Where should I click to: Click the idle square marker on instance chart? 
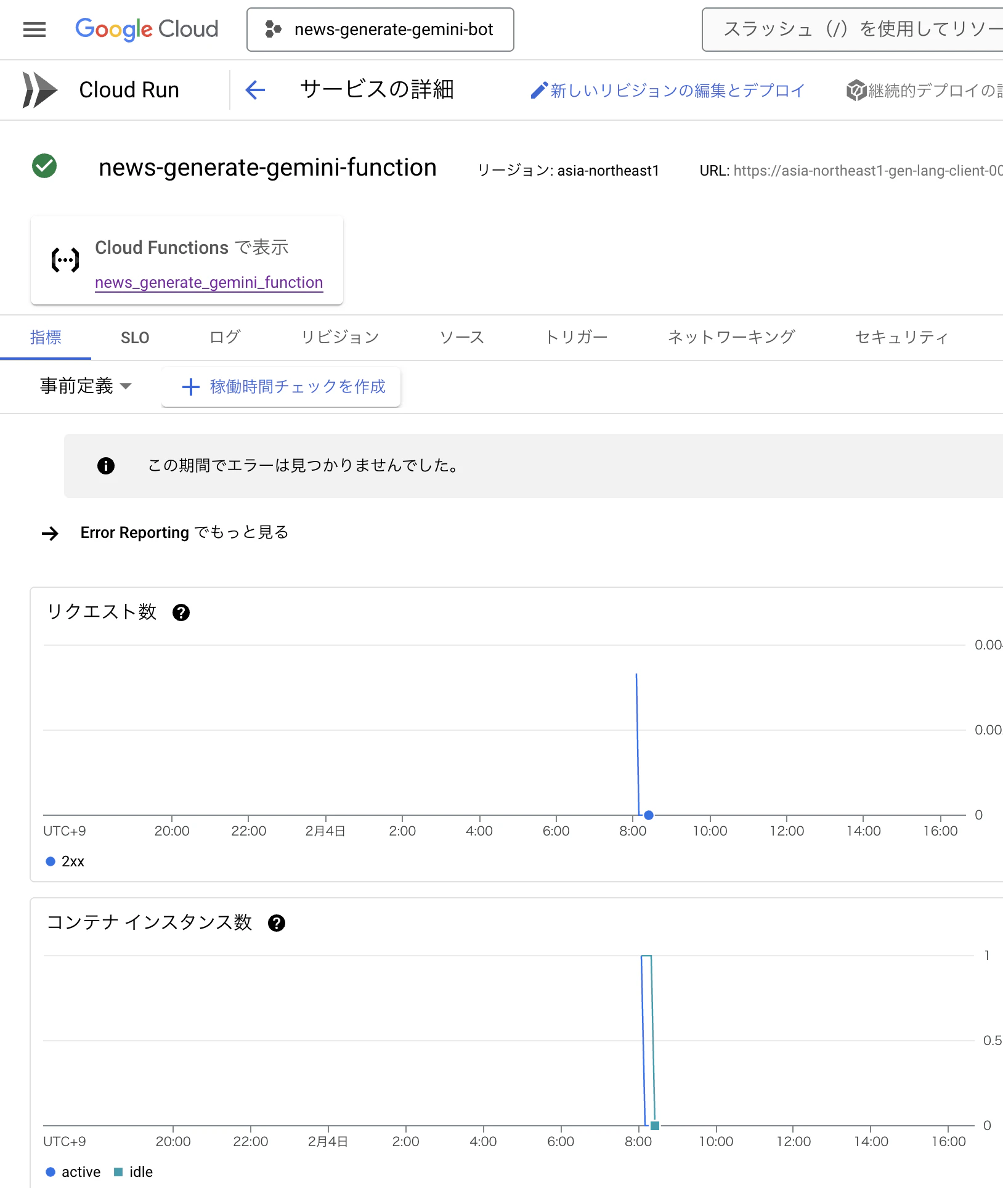point(655,1126)
